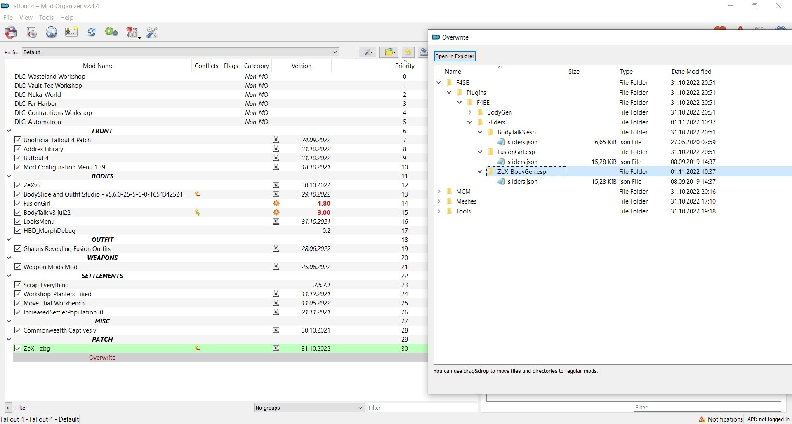The height and width of the screenshot is (424, 792).
Task: Click the category icon for FusionGirl
Action: point(276,203)
